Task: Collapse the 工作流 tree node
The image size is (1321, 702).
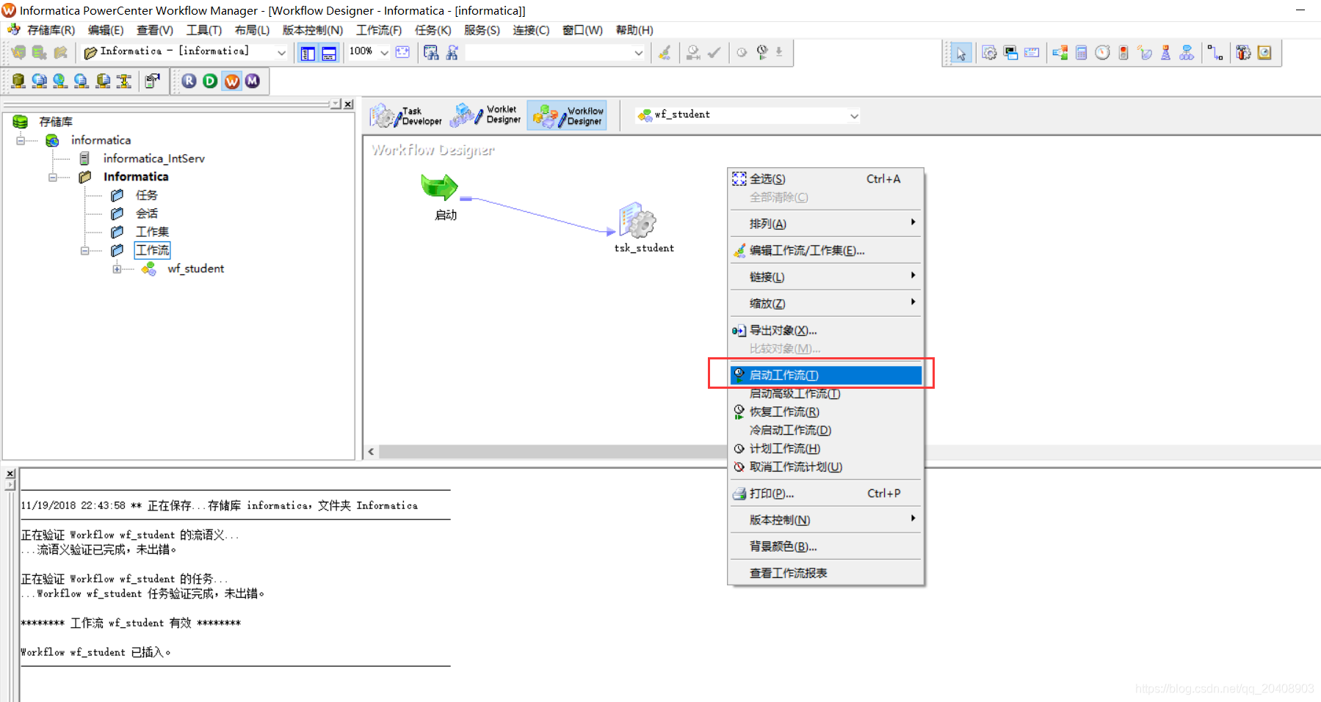Action: coord(85,250)
